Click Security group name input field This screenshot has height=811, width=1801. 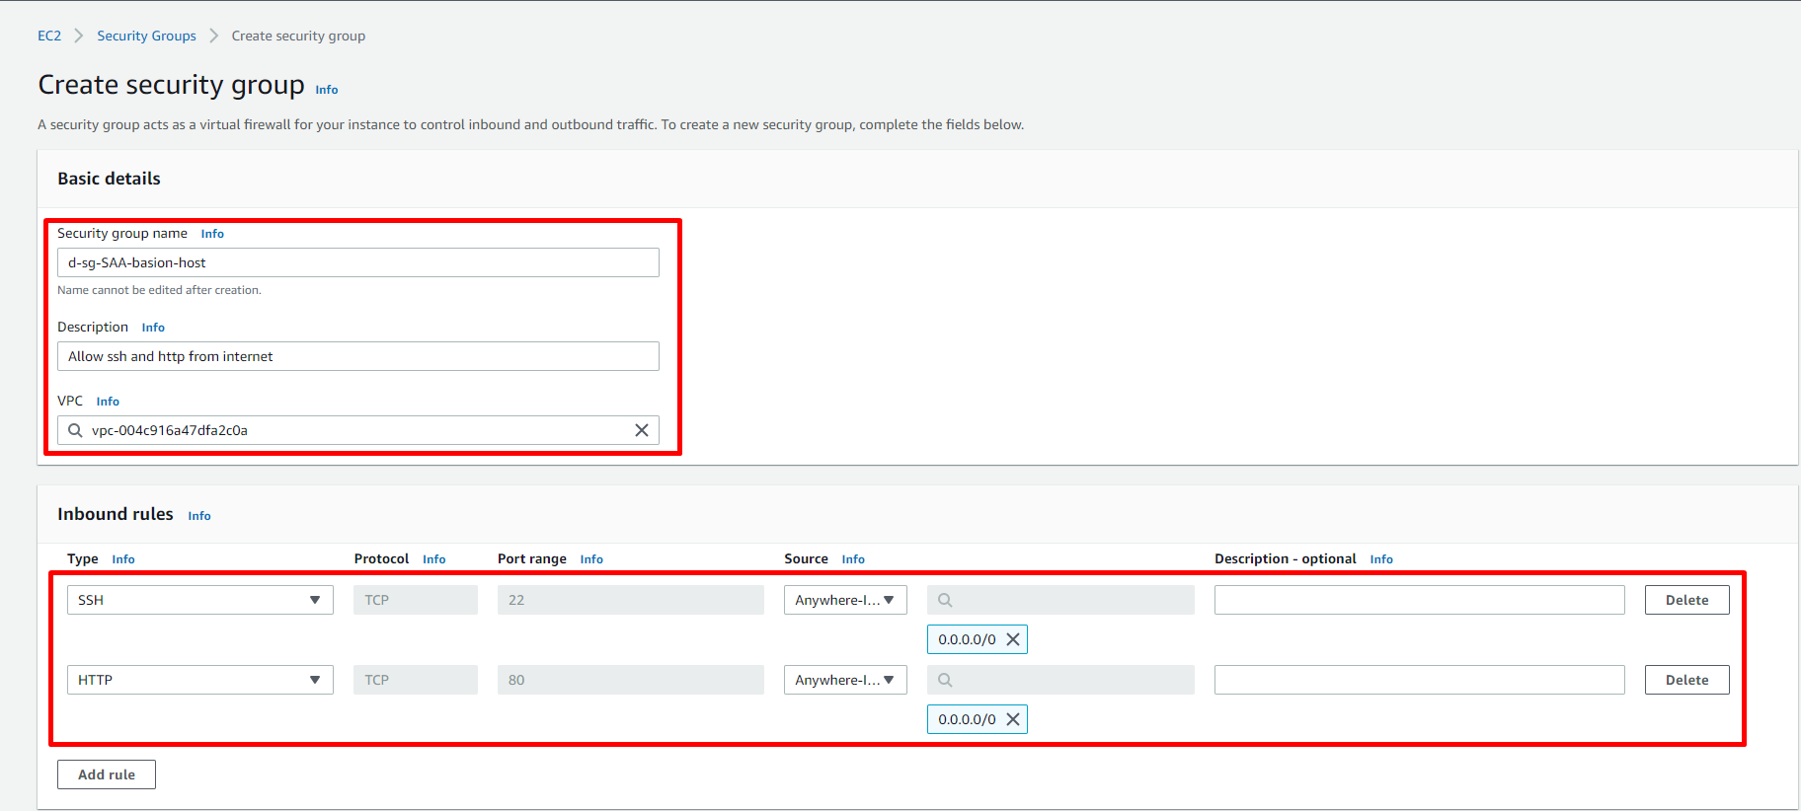(x=357, y=262)
